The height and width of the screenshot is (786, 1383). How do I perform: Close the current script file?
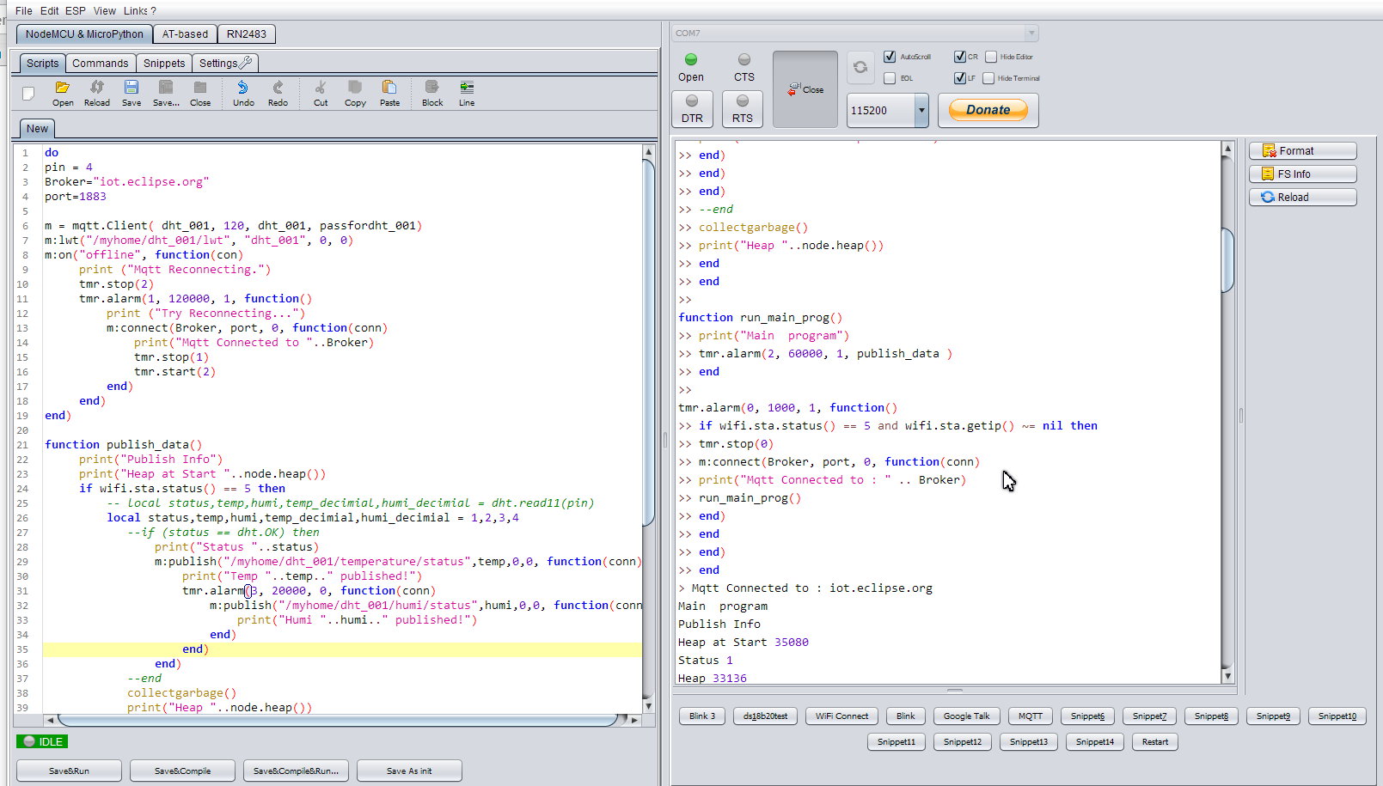(200, 93)
